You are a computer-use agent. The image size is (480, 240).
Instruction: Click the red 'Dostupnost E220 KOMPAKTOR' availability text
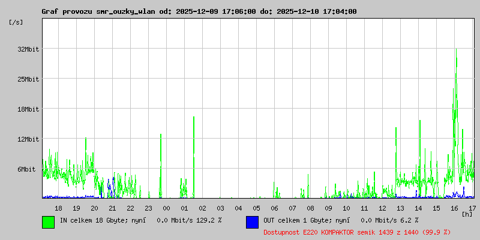357,232
